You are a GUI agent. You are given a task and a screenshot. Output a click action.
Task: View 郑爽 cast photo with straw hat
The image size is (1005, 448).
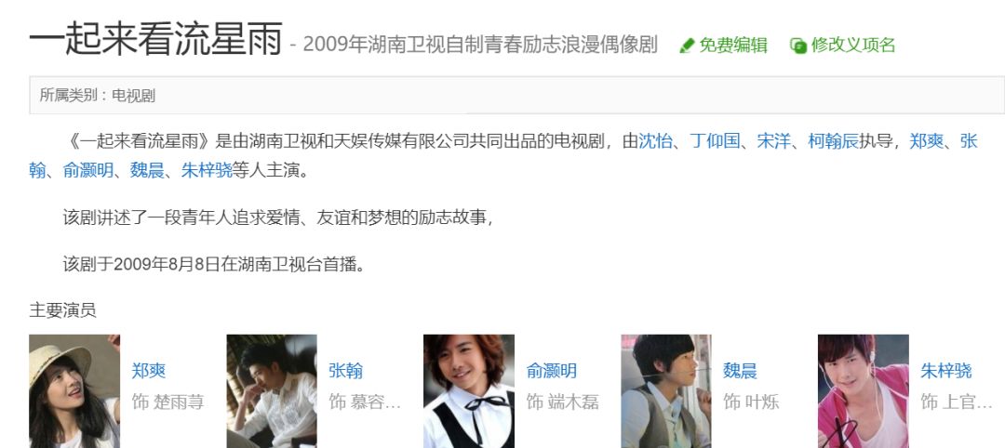[x=74, y=391]
